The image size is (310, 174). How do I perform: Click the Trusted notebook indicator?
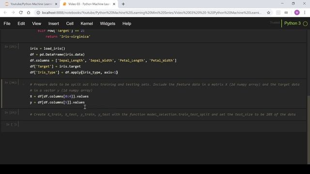(x=275, y=23)
